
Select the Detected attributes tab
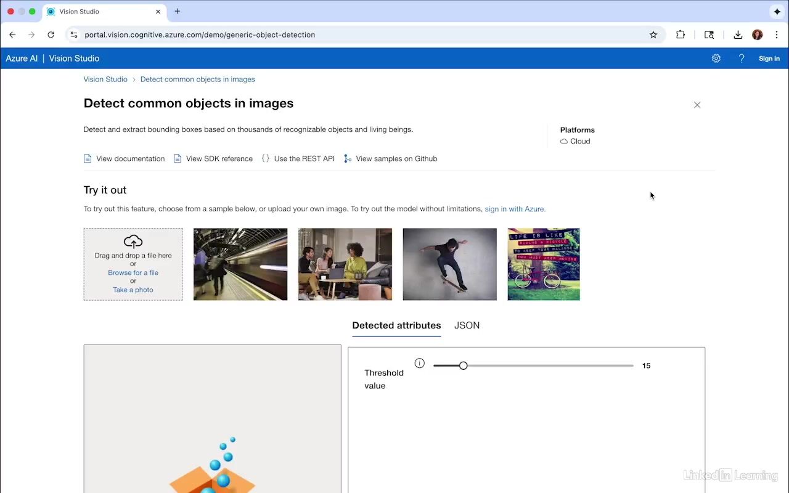click(x=396, y=325)
